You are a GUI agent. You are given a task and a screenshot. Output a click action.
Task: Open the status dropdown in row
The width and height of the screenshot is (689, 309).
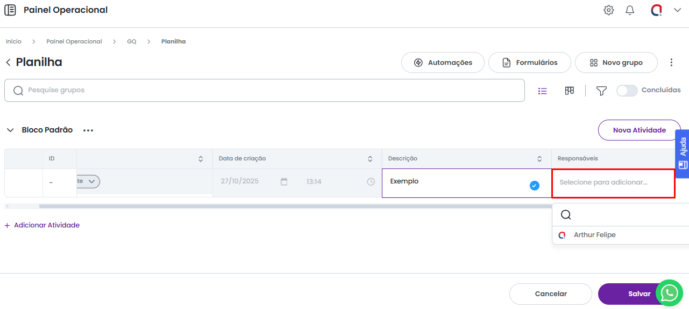[89, 182]
